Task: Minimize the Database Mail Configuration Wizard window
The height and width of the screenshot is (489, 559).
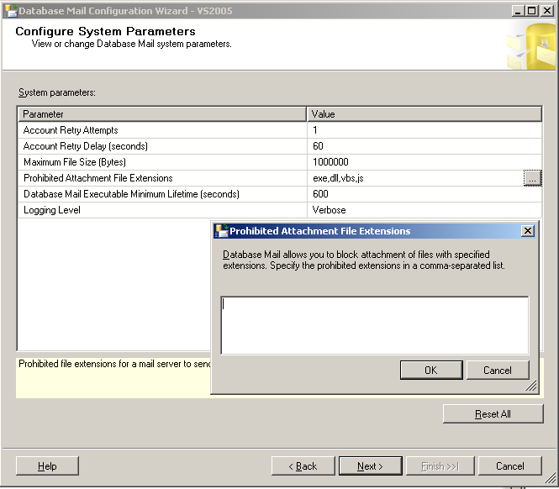Action: (x=518, y=11)
